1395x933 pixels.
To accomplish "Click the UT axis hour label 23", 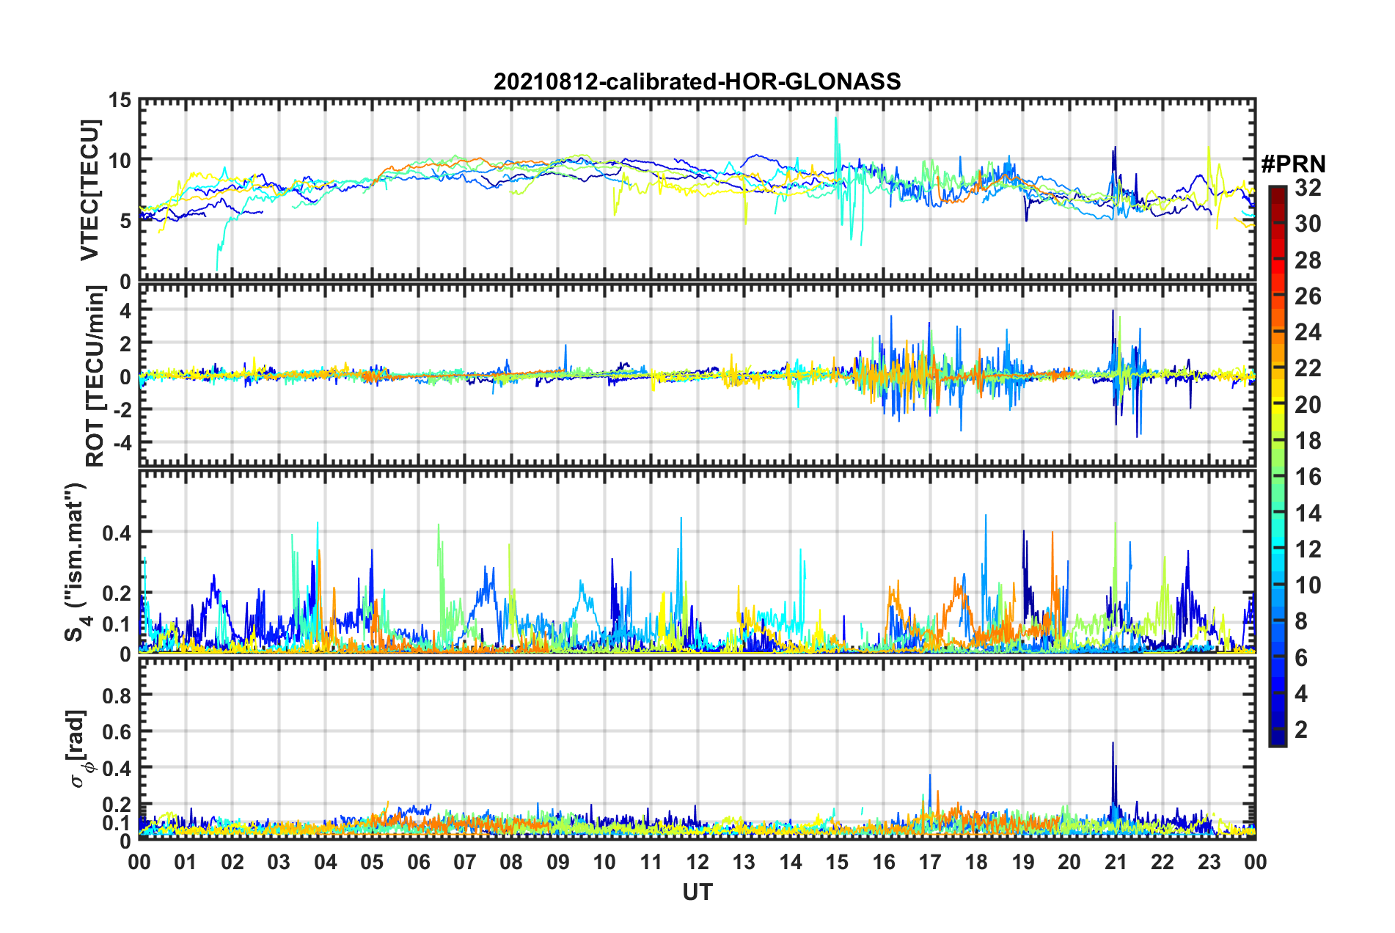I will [1209, 862].
